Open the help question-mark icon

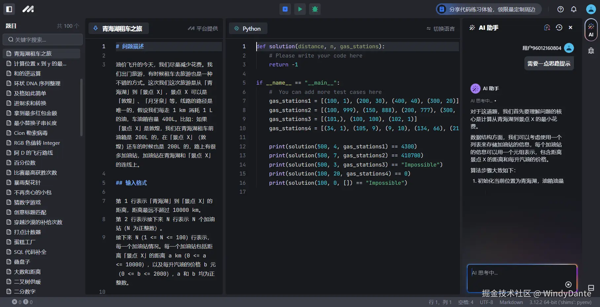[560, 9]
